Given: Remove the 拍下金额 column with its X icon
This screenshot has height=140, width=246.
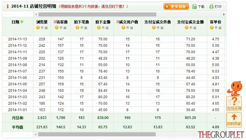Looking at the screenshot, I should [107, 28].
